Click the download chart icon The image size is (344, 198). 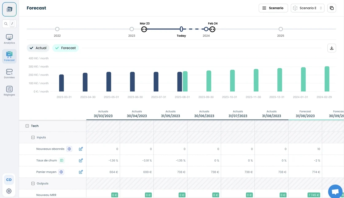pos(332,48)
